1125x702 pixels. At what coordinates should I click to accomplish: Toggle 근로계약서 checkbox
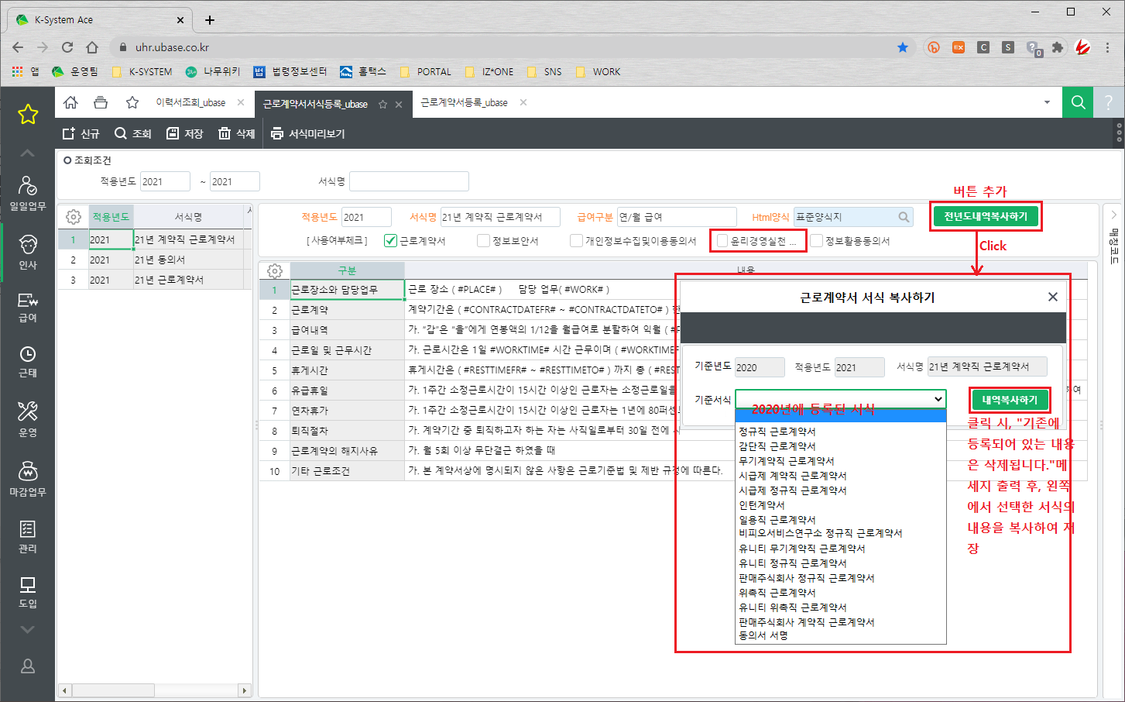click(x=390, y=241)
